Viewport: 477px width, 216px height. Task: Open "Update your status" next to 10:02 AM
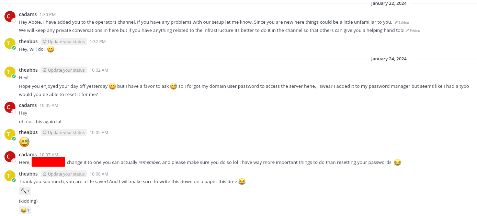point(64,70)
